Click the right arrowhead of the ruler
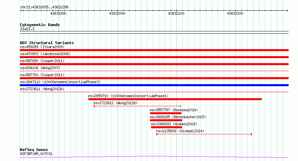The width and height of the screenshot is (298, 161). pyautogui.click(x=288, y=11)
